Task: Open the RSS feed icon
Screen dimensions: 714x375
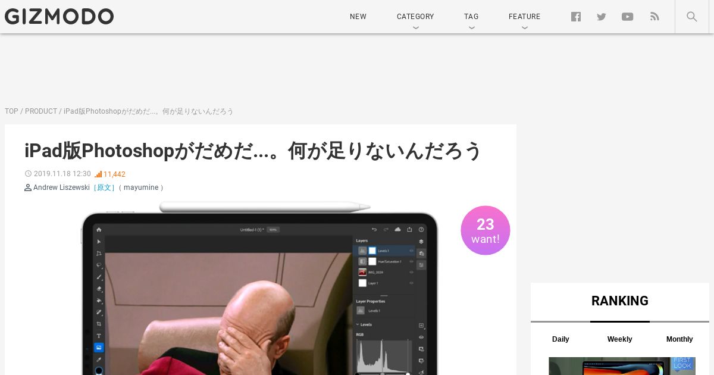Action: coord(654,17)
